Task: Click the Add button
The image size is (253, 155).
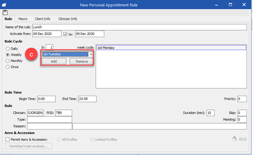Action: point(54,61)
